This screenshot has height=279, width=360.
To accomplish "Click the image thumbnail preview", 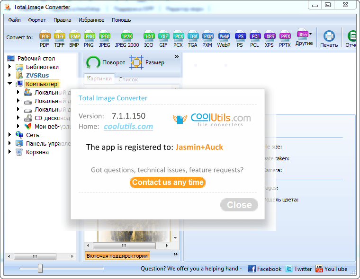I will (x=134, y=230).
